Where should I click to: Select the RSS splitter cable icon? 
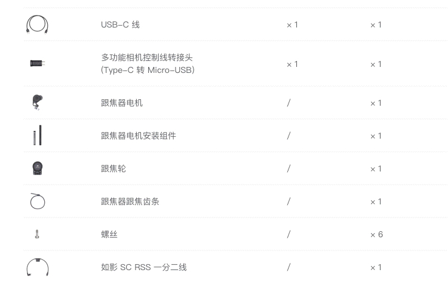tap(38, 267)
